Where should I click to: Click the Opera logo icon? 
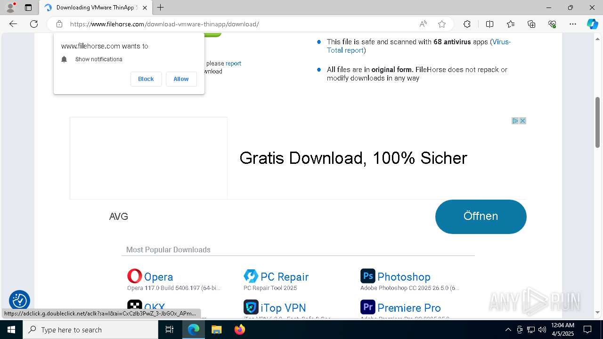pyautogui.click(x=135, y=276)
